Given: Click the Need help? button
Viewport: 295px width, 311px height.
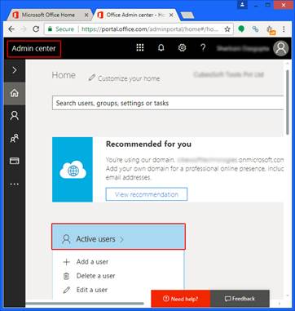Looking at the screenshot, I should [x=181, y=299].
